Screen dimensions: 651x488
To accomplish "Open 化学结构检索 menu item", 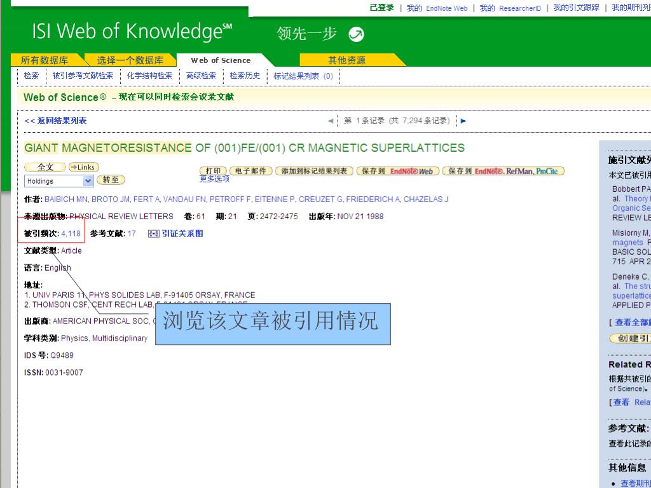I will 149,76.
